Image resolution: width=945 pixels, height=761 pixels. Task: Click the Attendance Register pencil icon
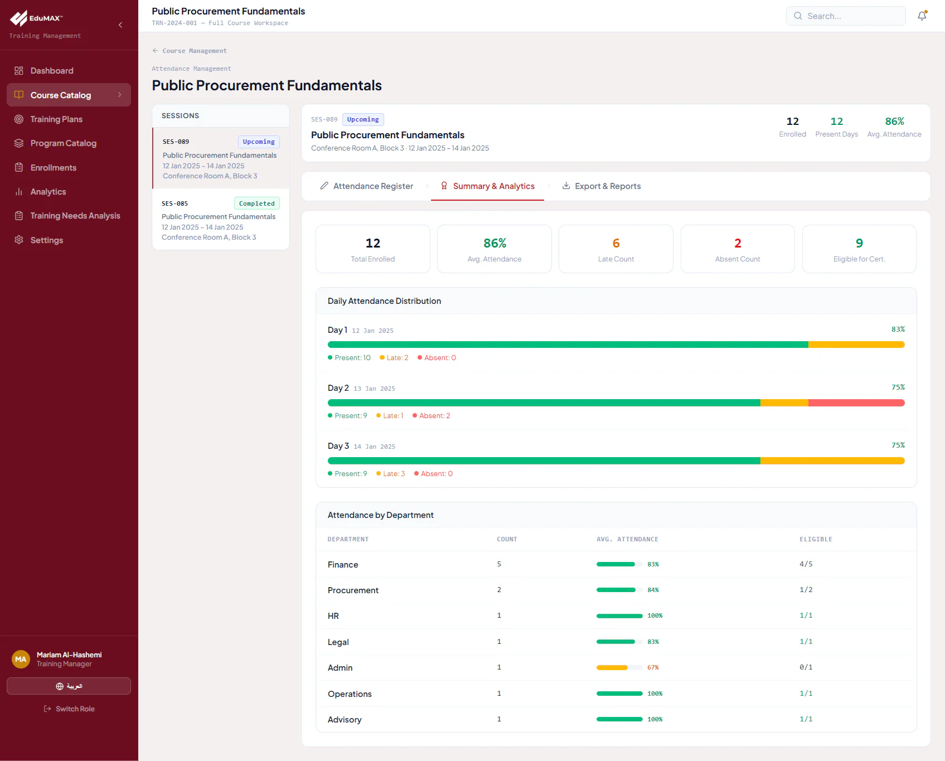pos(324,186)
